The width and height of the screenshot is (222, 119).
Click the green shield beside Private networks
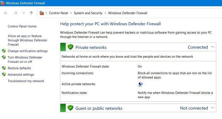(x=70, y=47)
